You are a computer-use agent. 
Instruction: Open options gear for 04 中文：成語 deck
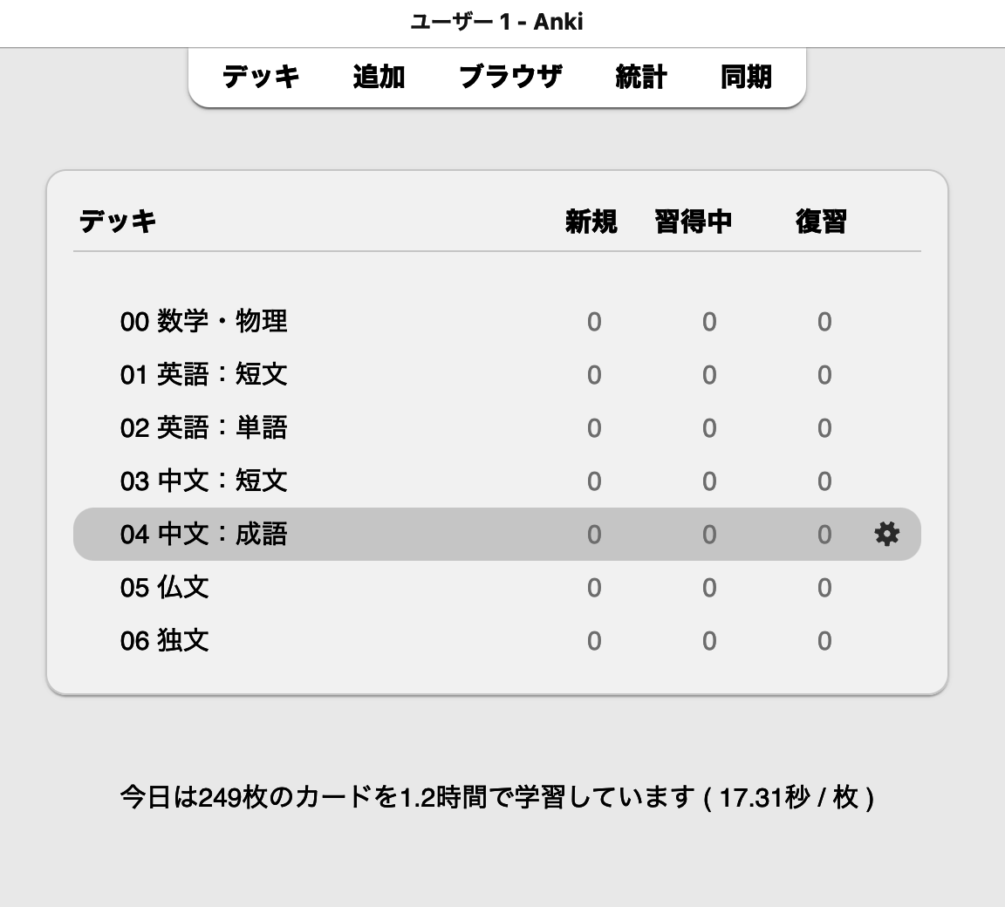point(886,534)
